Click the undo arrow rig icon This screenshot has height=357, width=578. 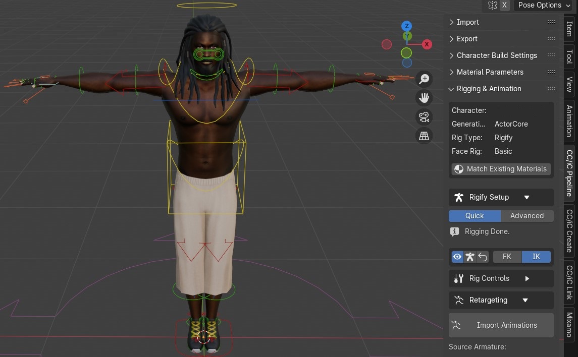(483, 257)
